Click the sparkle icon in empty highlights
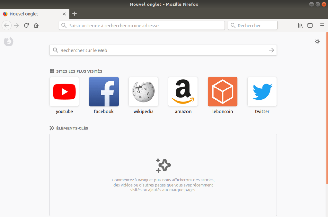Viewport: 328px width, 217px height. [163, 165]
